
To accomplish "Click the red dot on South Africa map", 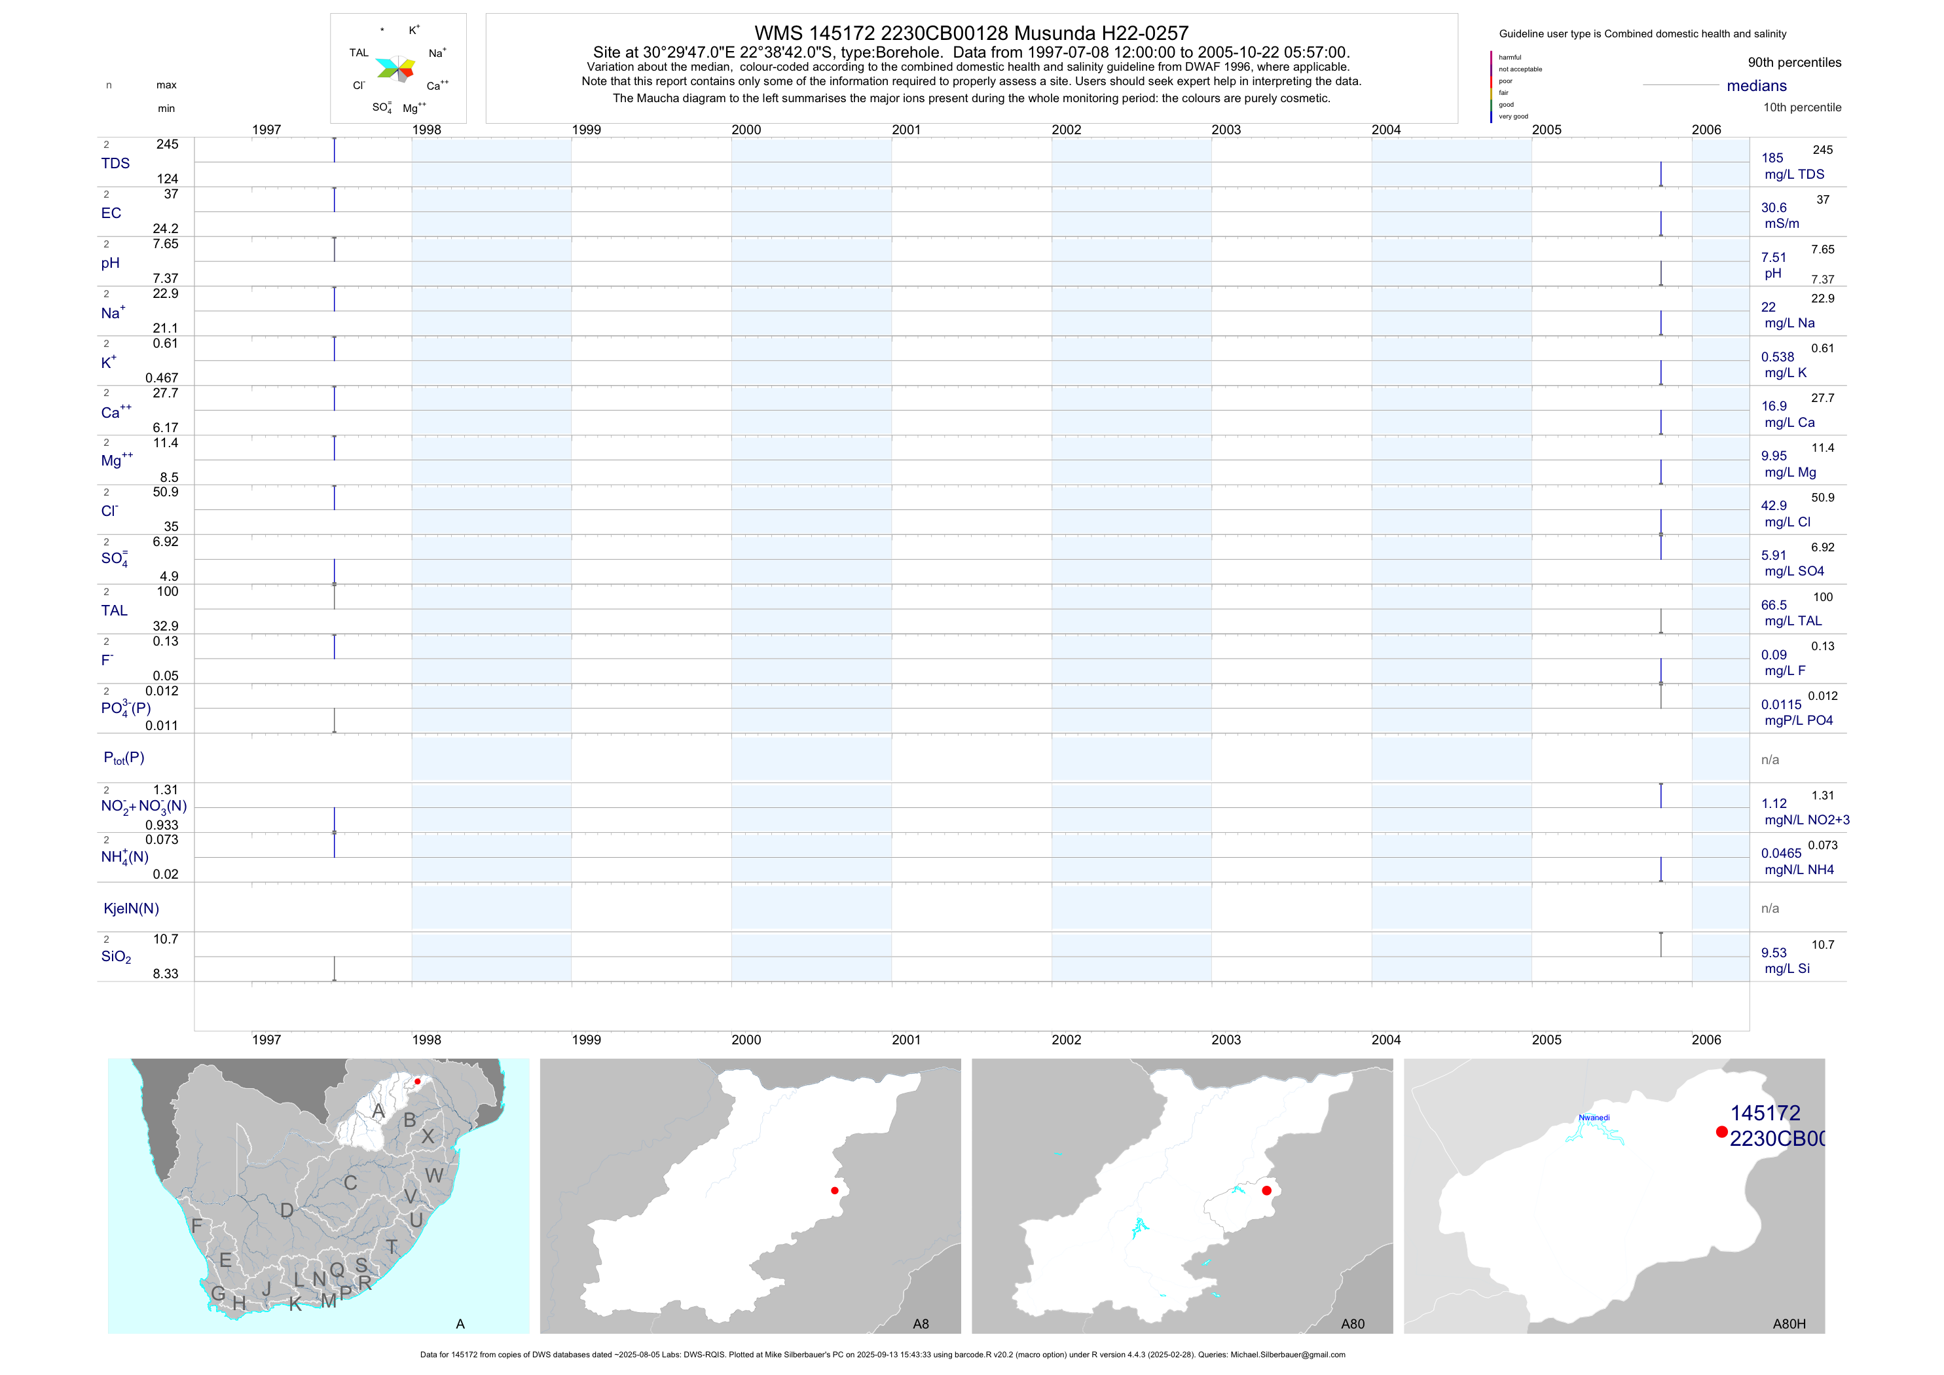I will click(x=418, y=1081).
